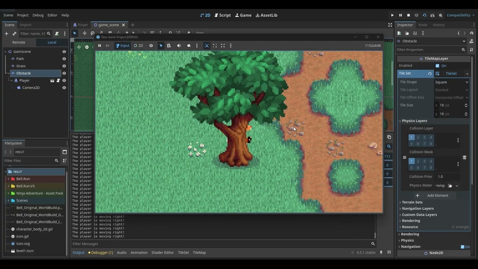Open the Compatibility renderer dropdown
This screenshot has width=478, height=269.
[460, 15]
